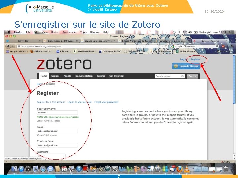Image resolution: width=238 pixels, height=178 pixels.
Task: Open the Calendar dock icon showing 21
Action: click(x=64, y=169)
